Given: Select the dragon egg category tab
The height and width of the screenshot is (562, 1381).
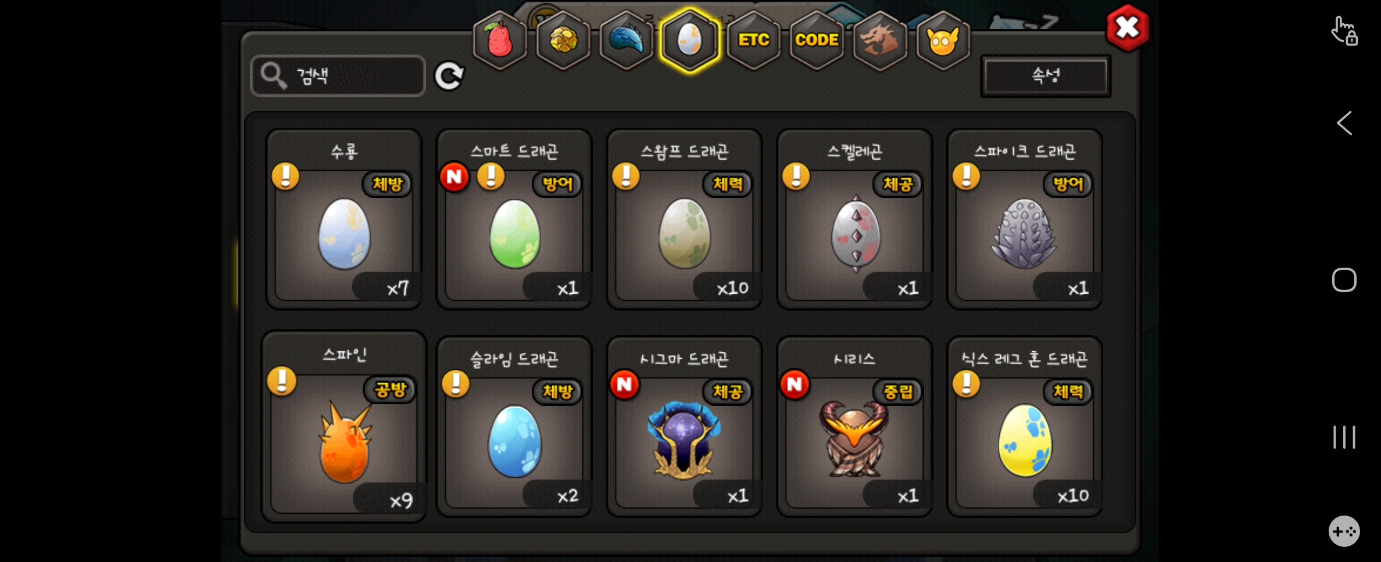Looking at the screenshot, I should (x=690, y=40).
